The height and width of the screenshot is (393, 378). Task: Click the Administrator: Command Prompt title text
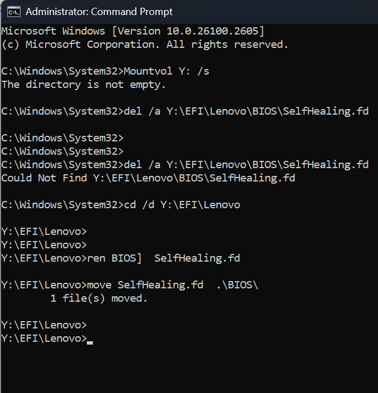tap(99, 12)
